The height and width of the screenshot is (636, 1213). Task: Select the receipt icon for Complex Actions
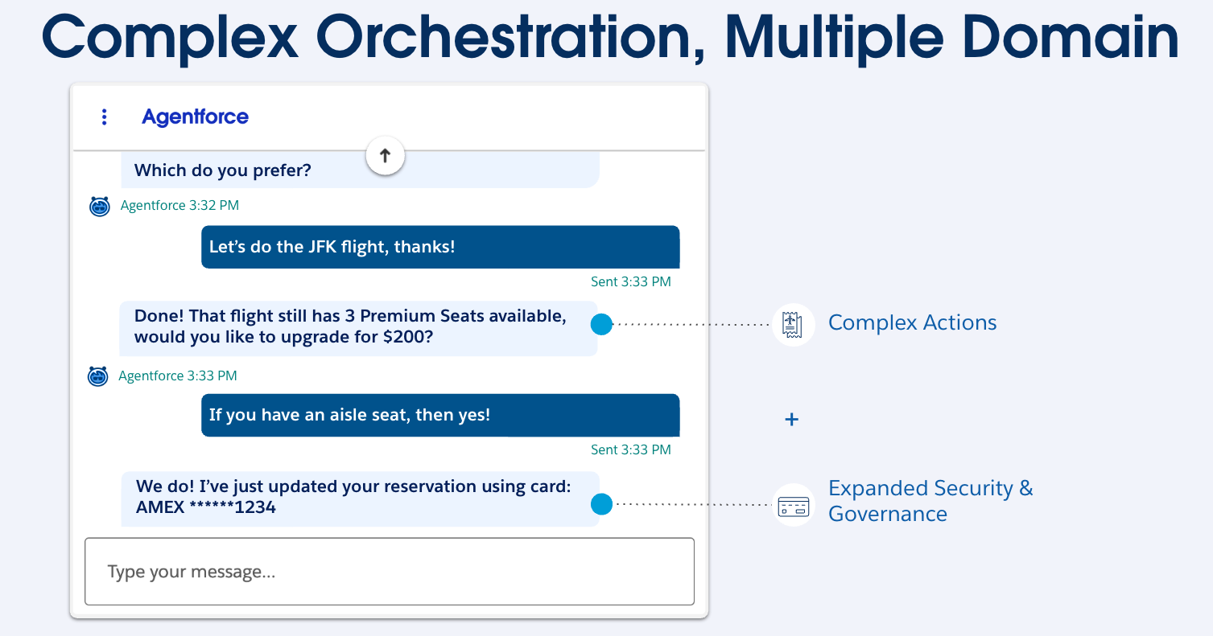point(792,324)
